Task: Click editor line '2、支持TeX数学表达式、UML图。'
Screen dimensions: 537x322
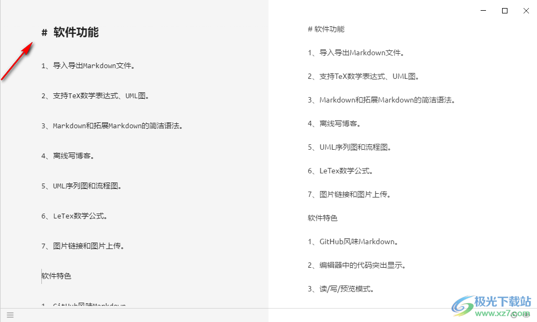Action: (x=96, y=96)
